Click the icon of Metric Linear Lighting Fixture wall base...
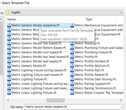126x110 pixels. click(9, 88)
